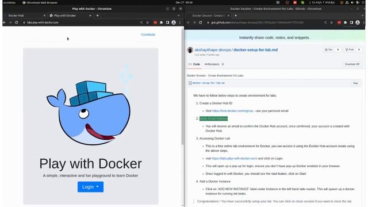
Task: Open Chromium menu in Play with Docker window
Action: (x=180, y=22)
